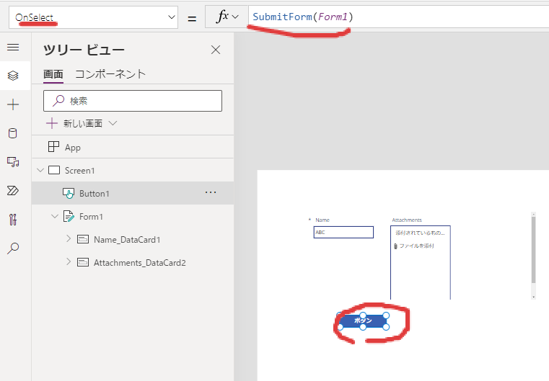Expand the fx function dropdown
Screen dimensions: 549x381
tap(227, 17)
